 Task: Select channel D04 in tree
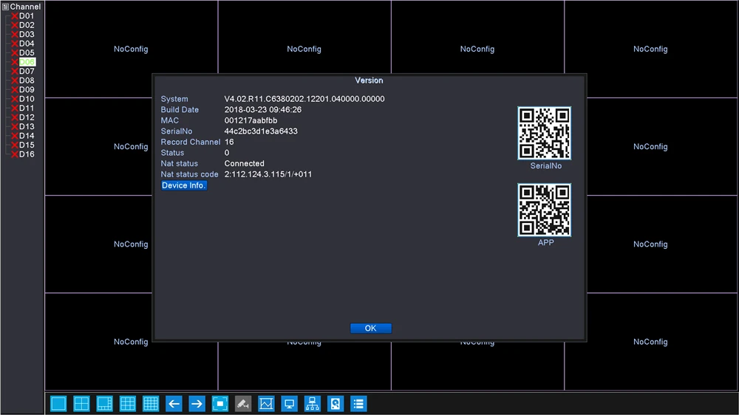(x=27, y=44)
